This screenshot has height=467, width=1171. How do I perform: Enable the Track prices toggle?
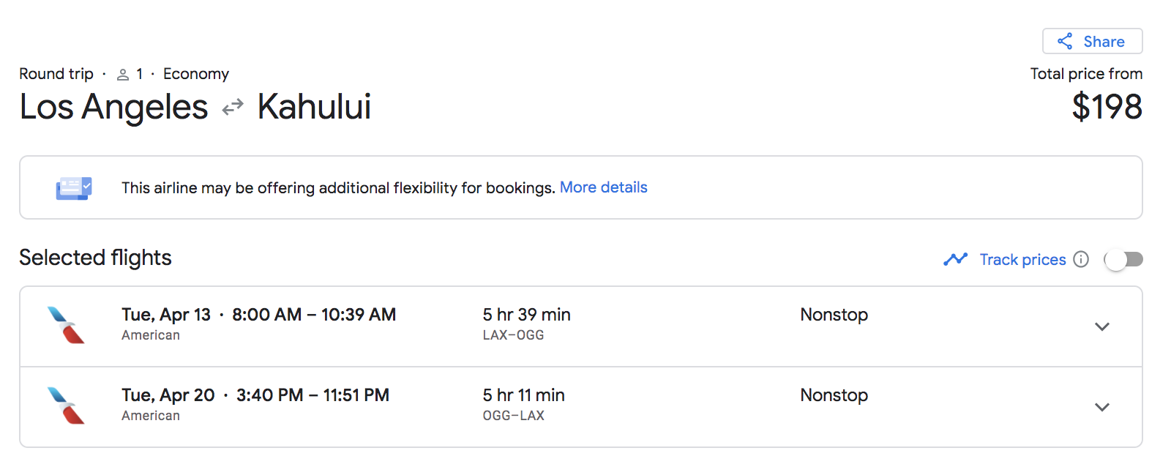1124,259
